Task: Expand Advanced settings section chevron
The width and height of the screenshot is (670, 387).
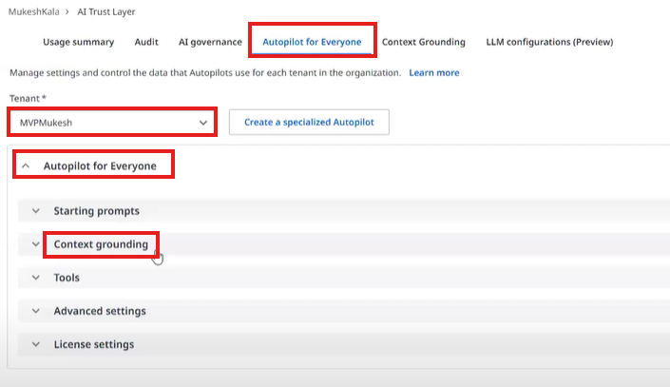Action: (x=36, y=311)
